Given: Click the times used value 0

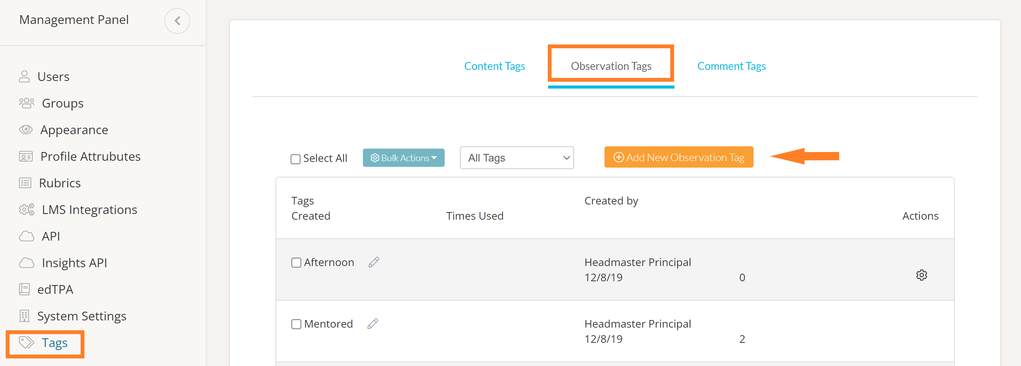Looking at the screenshot, I should (742, 277).
